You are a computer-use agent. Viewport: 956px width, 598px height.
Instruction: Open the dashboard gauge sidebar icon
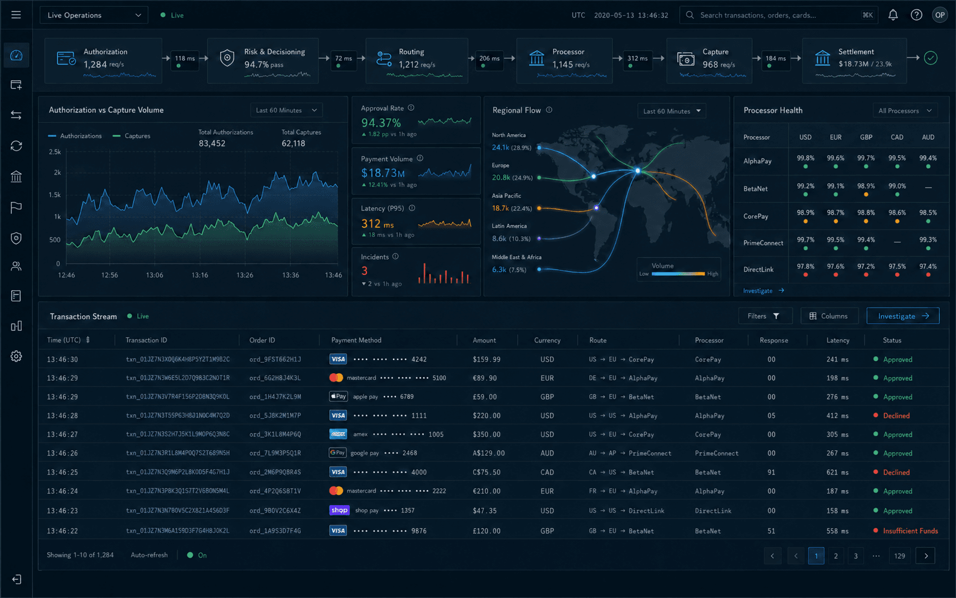click(x=16, y=55)
